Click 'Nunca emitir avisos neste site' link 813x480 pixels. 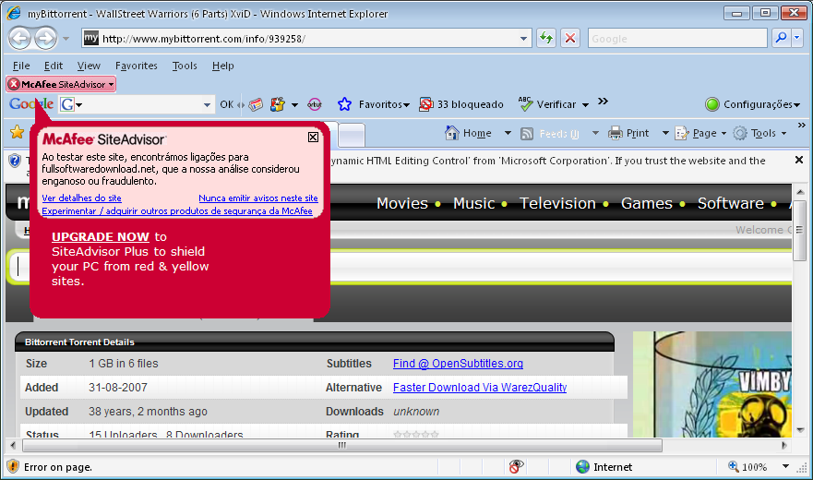click(258, 198)
